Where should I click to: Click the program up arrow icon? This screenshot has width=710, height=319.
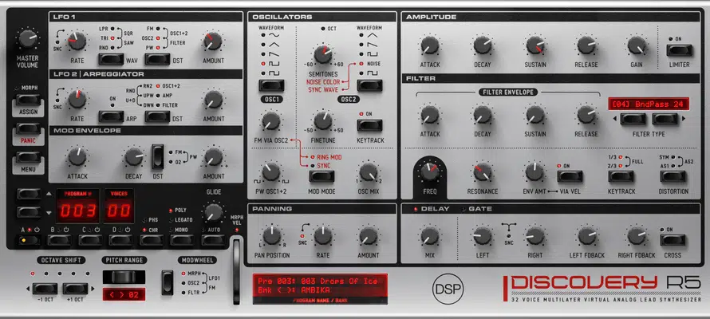tap(49, 195)
